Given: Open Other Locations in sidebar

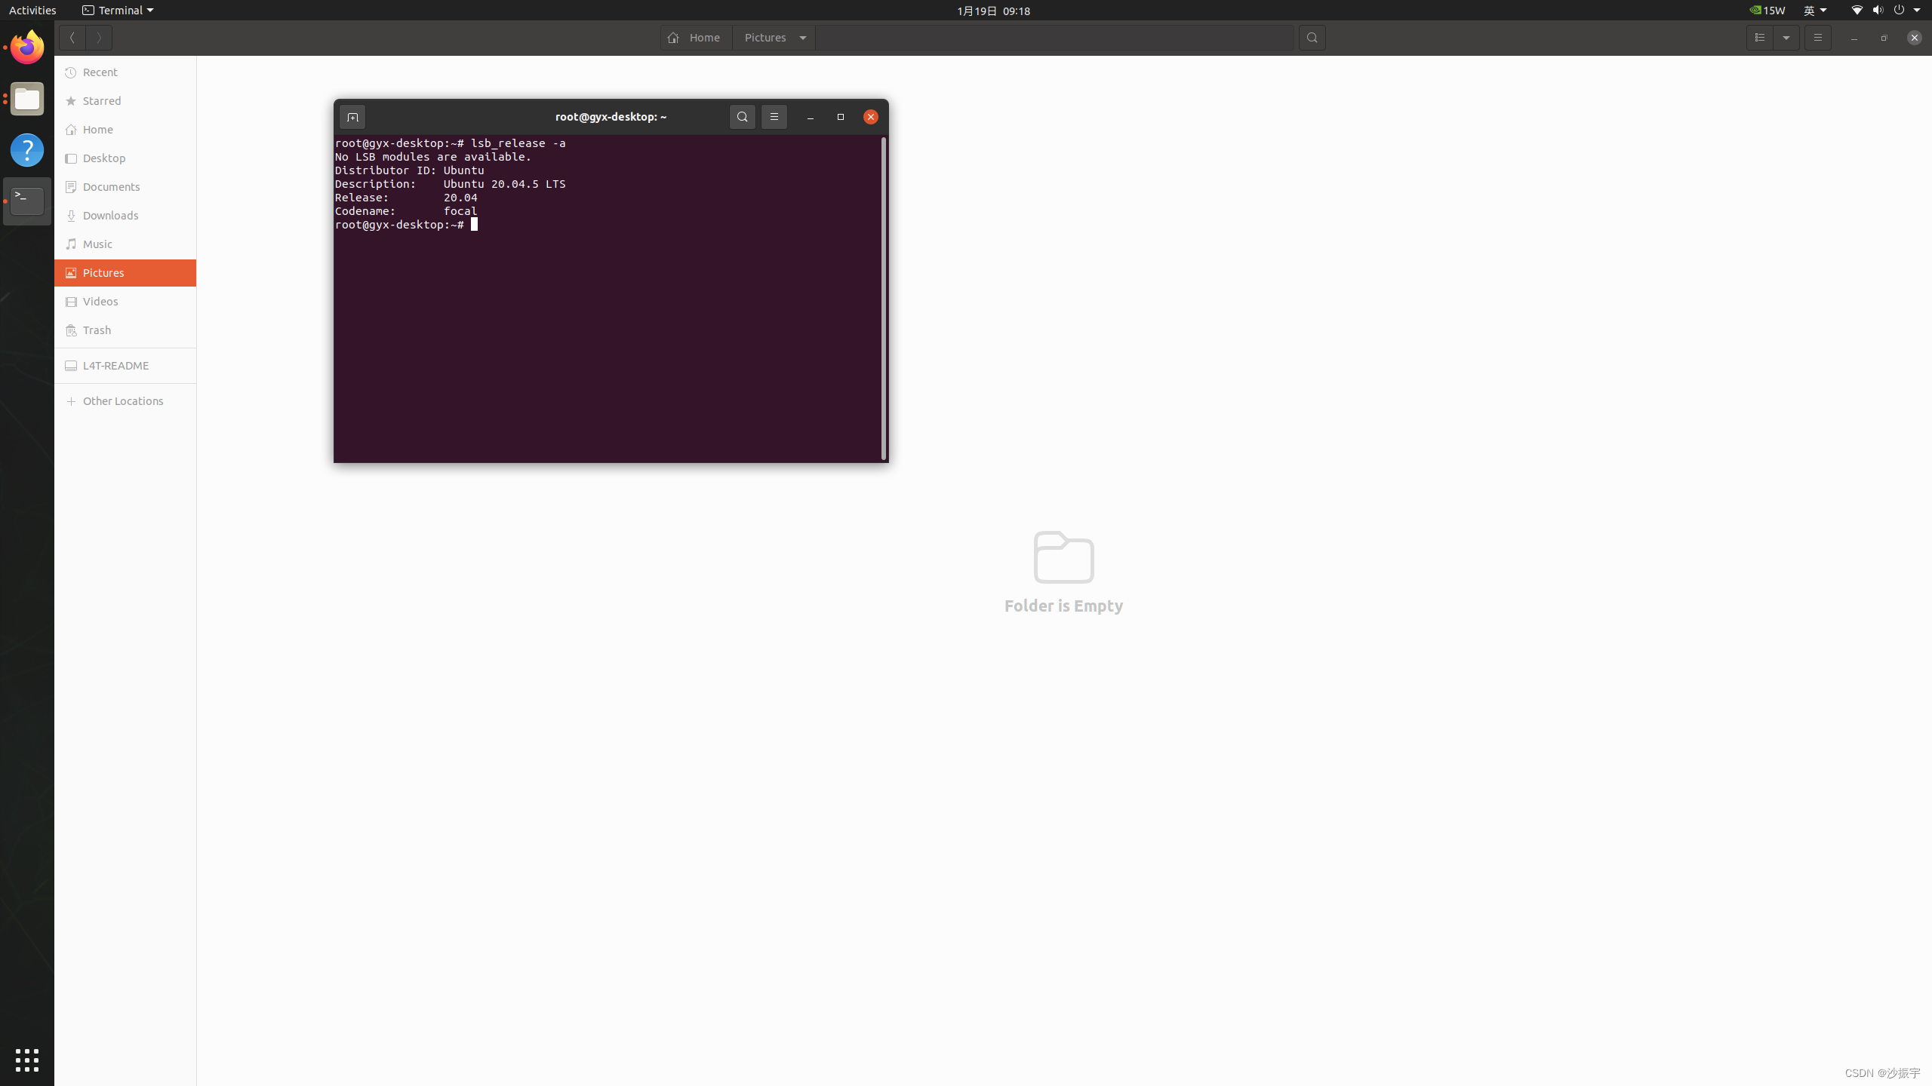Looking at the screenshot, I should [x=123, y=401].
